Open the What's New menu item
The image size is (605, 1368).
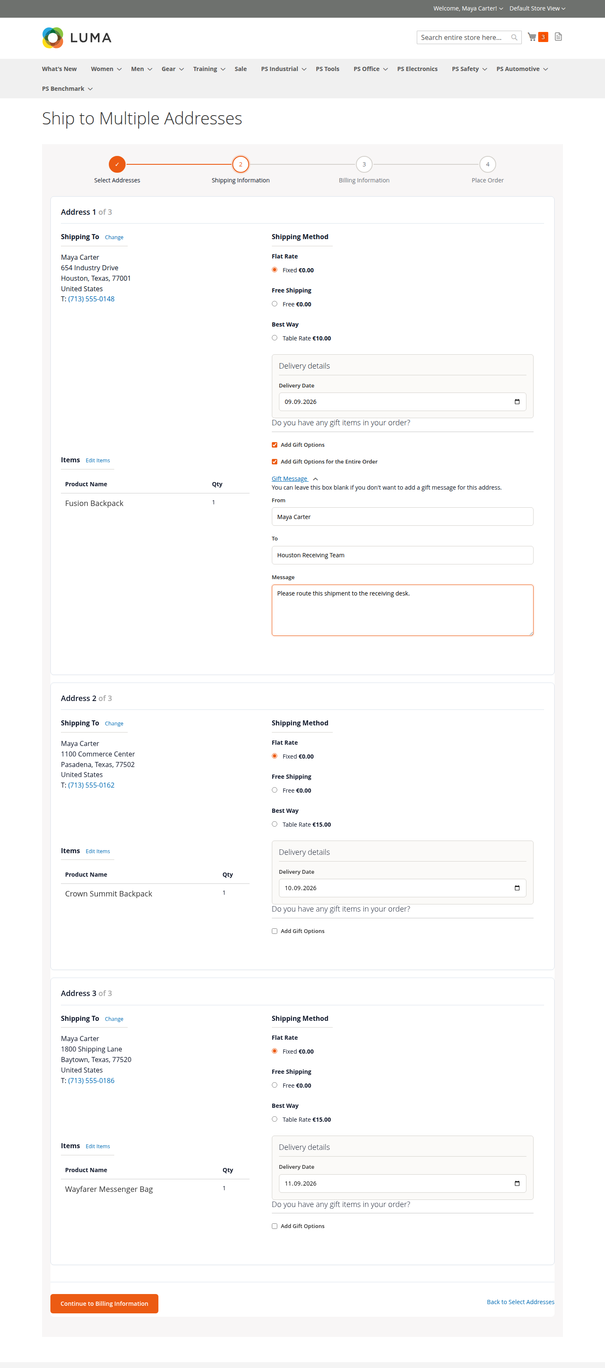tap(59, 69)
